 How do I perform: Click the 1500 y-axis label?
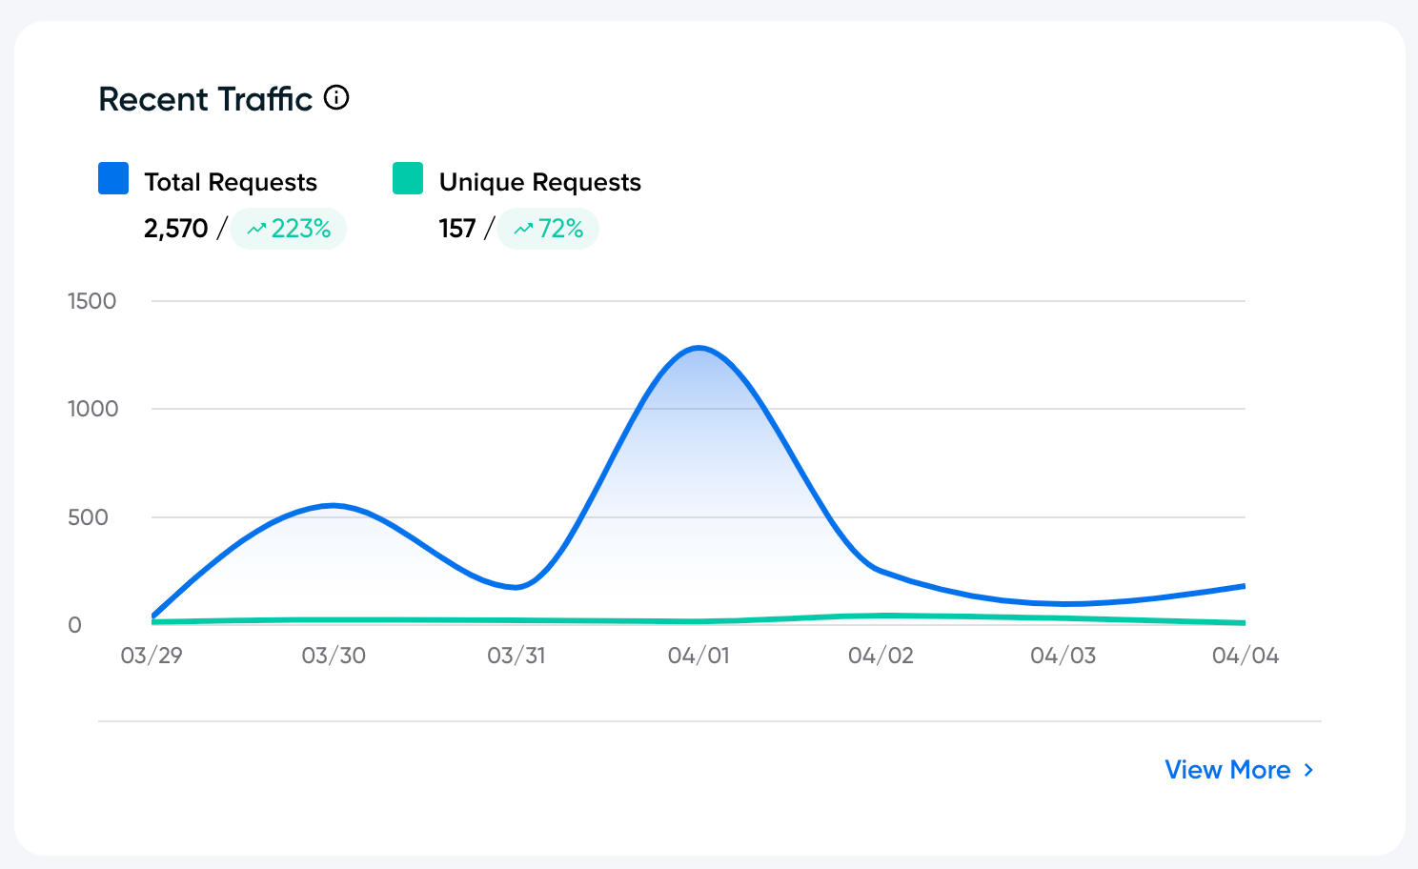coord(91,301)
